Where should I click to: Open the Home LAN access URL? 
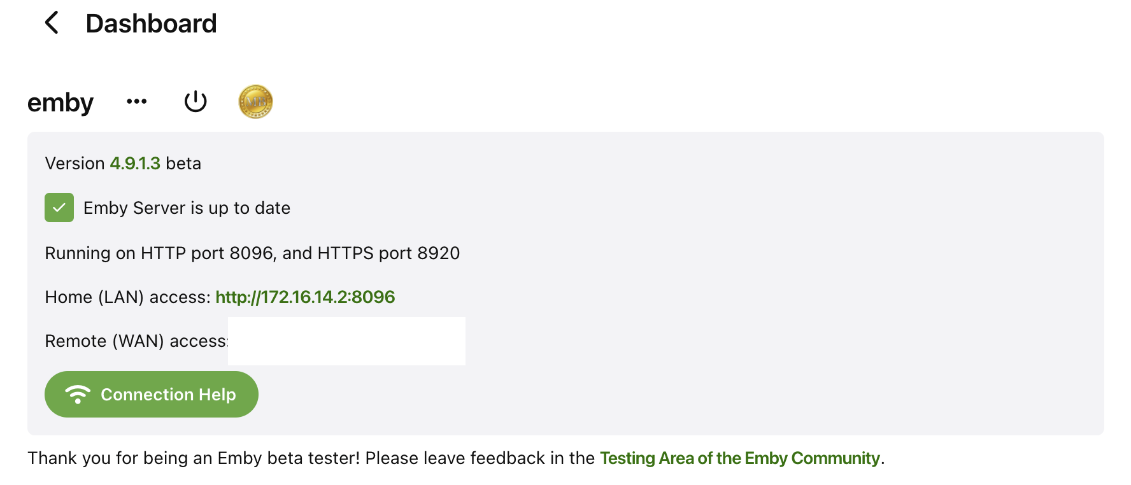pos(305,297)
